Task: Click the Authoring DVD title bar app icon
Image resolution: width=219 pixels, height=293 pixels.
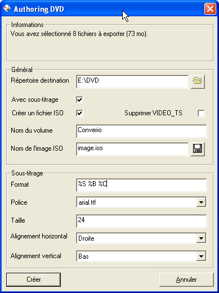Action: click(7, 8)
